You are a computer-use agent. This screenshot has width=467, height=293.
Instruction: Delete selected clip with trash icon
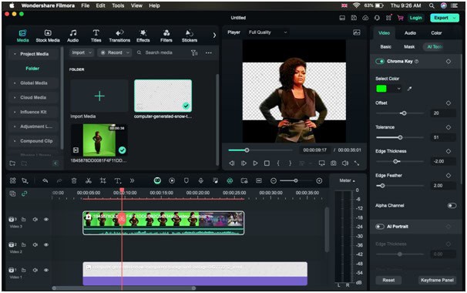[x=74, y=180]
